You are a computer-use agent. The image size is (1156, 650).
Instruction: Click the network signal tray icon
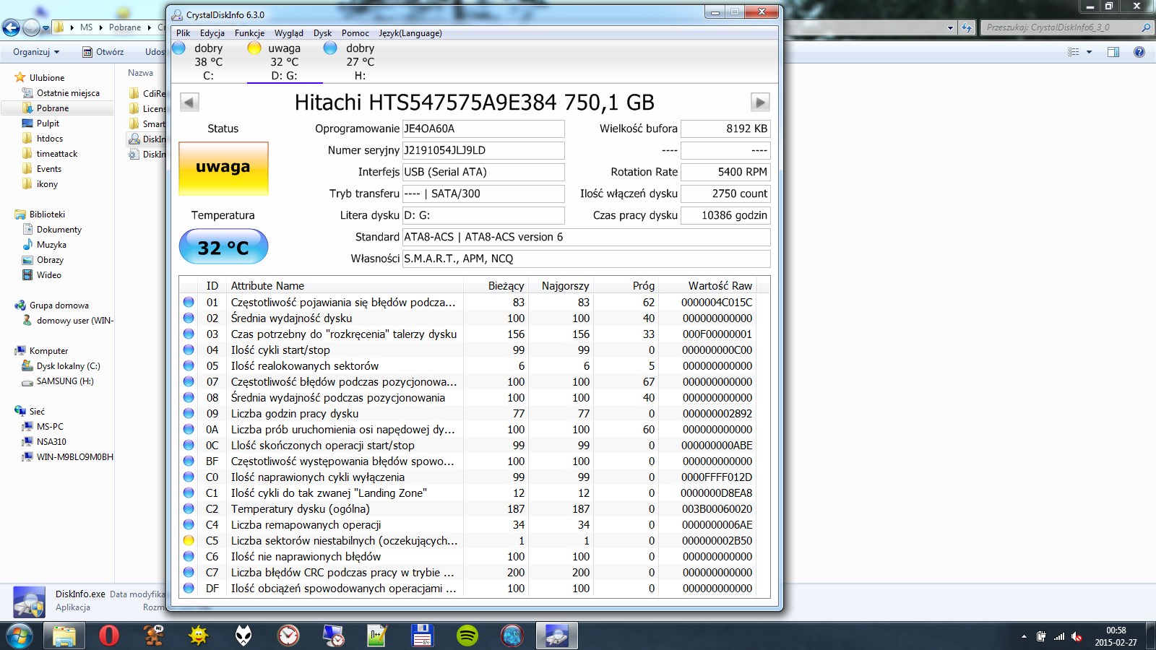[x=1059, y=636]
